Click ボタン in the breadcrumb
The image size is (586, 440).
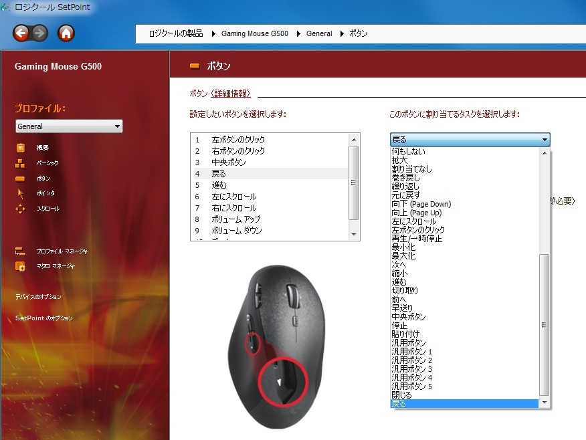point(359,33)
